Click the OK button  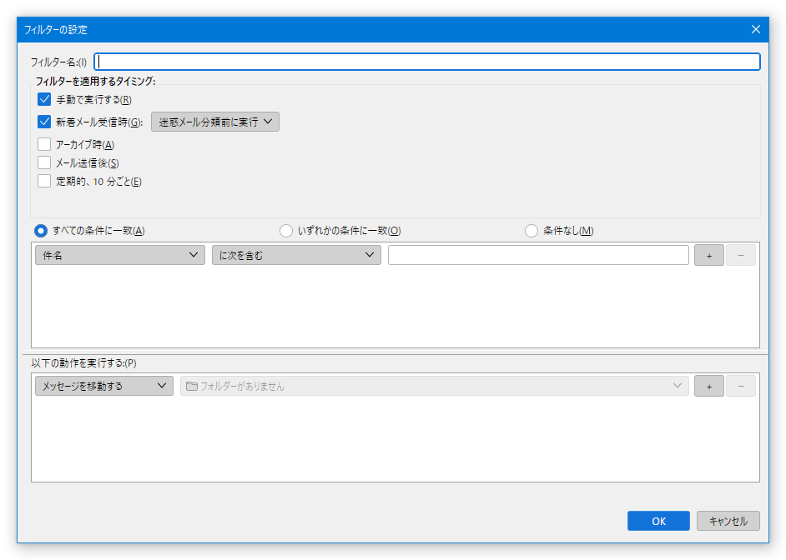658,521
